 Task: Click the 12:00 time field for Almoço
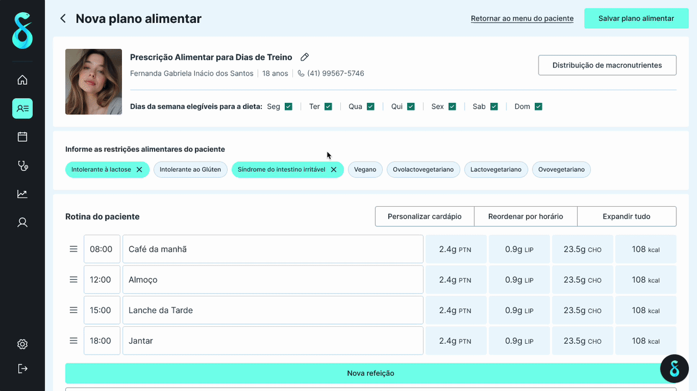[x=102, y=279]
